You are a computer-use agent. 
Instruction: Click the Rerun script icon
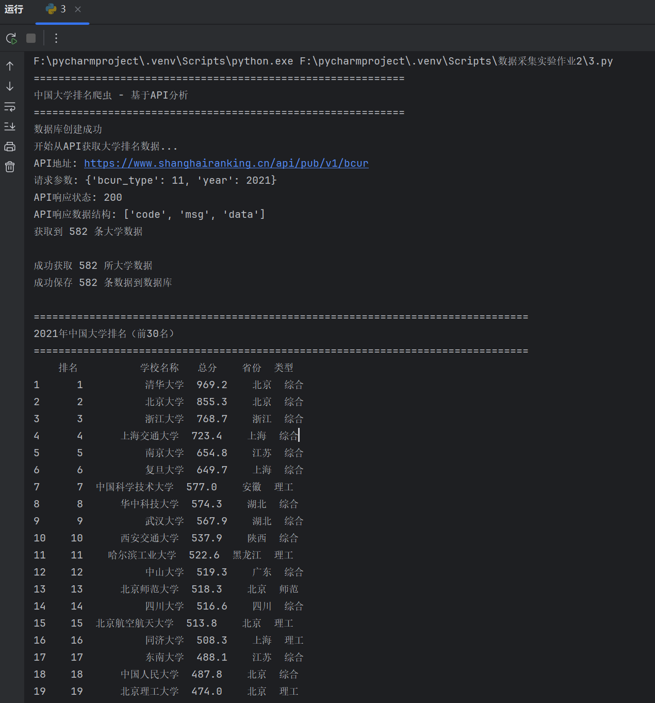[x=11, y=38]
